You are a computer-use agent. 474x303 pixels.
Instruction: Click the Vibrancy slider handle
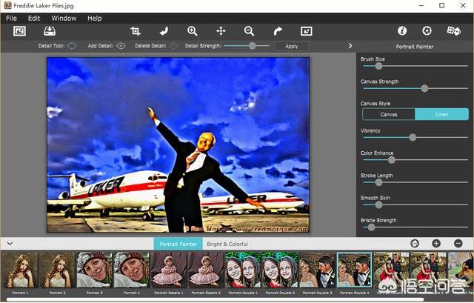click(x=413, y=137)
